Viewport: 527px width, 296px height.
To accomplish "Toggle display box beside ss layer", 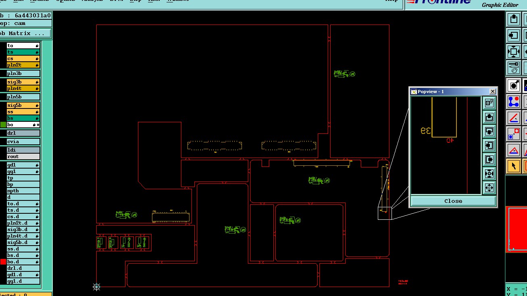I will [3, 112].
